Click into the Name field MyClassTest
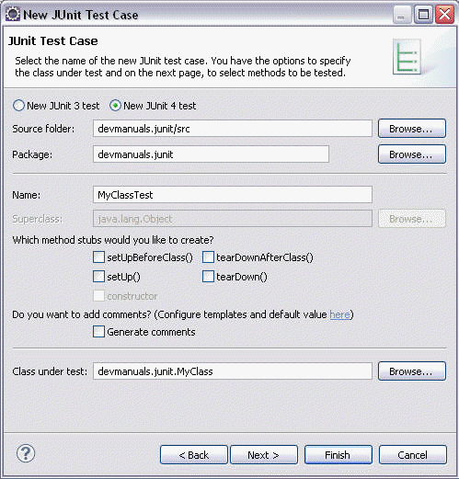The image size is (459, 479). pos(233,195)
